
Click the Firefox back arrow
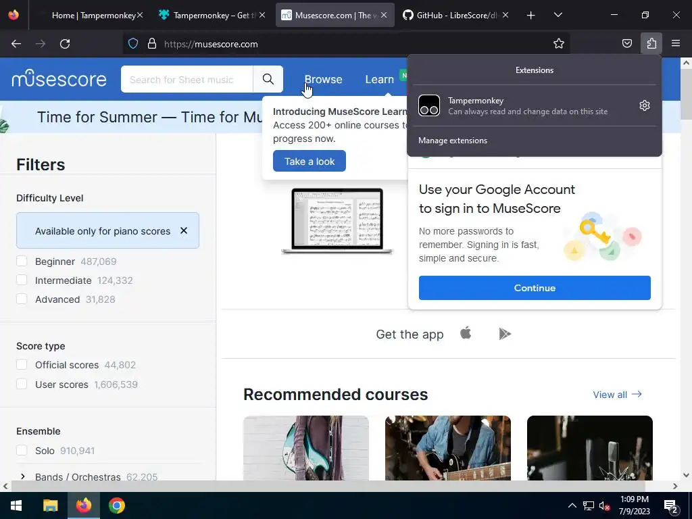16,44
